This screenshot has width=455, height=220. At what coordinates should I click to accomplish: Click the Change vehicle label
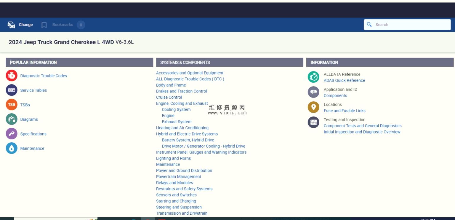[26, 25]
